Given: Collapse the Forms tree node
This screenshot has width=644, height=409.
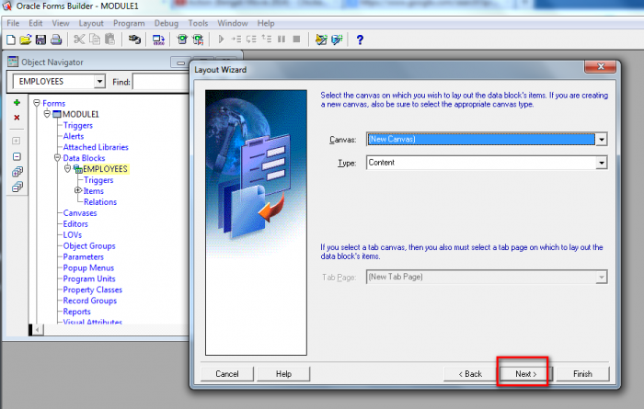Looking at the screenshot, I should [37, 103].
